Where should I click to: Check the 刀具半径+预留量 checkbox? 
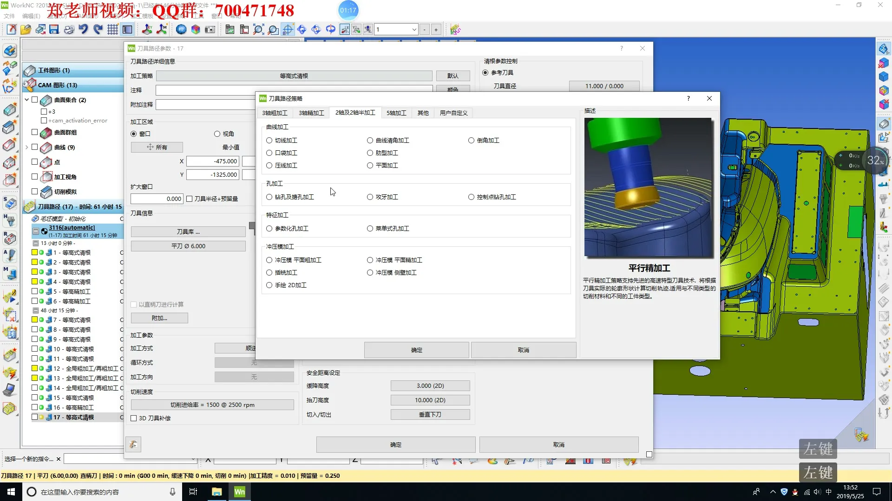point(190,199)
